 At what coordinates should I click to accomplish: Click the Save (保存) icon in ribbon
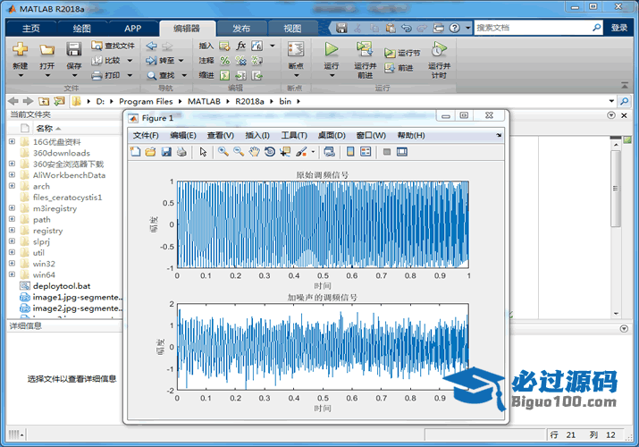(73, 51)
